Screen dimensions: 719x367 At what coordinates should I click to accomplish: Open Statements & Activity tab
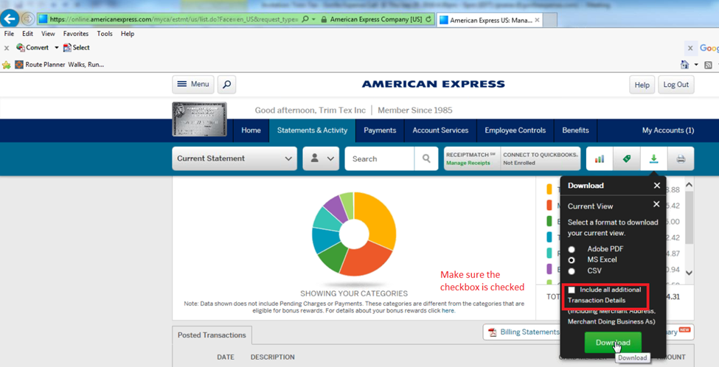point(312,130)
